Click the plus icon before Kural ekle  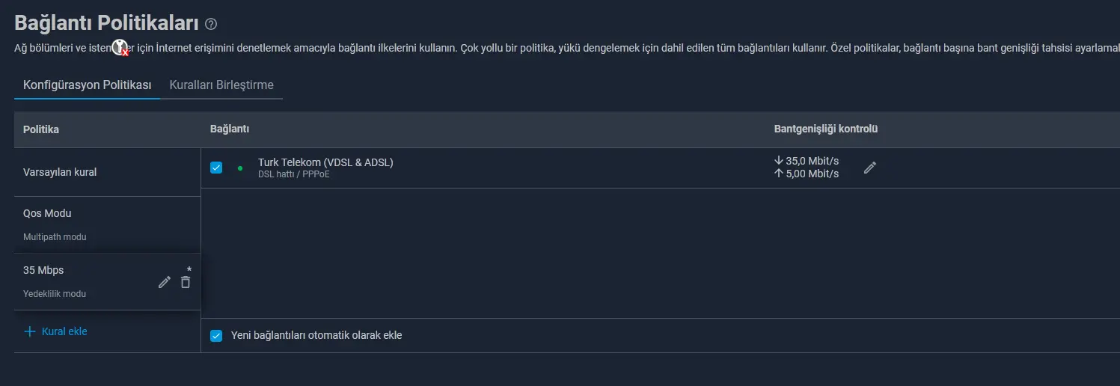tap(30, 331)
